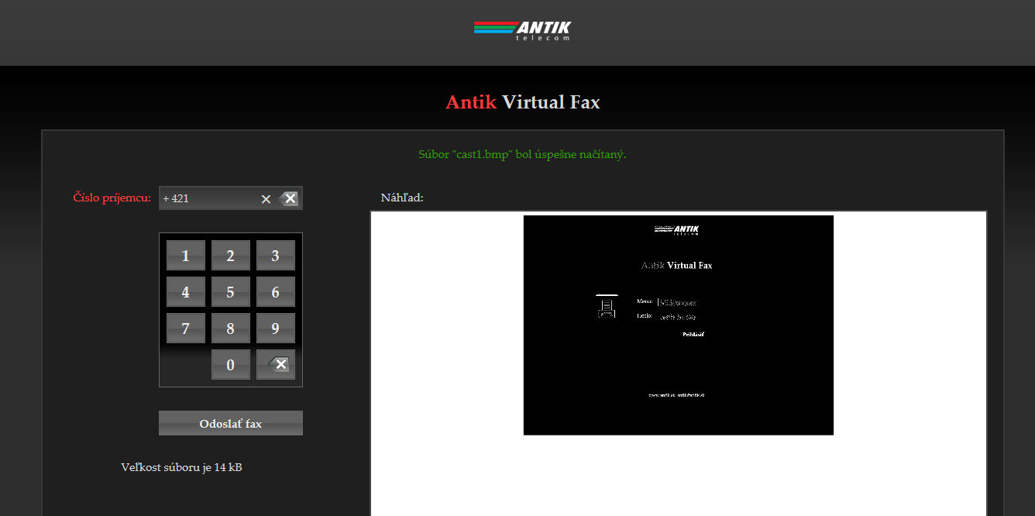Screen dimensions: 1035x516
Task: Click into the recipient number field
Action: pos(208,198)
